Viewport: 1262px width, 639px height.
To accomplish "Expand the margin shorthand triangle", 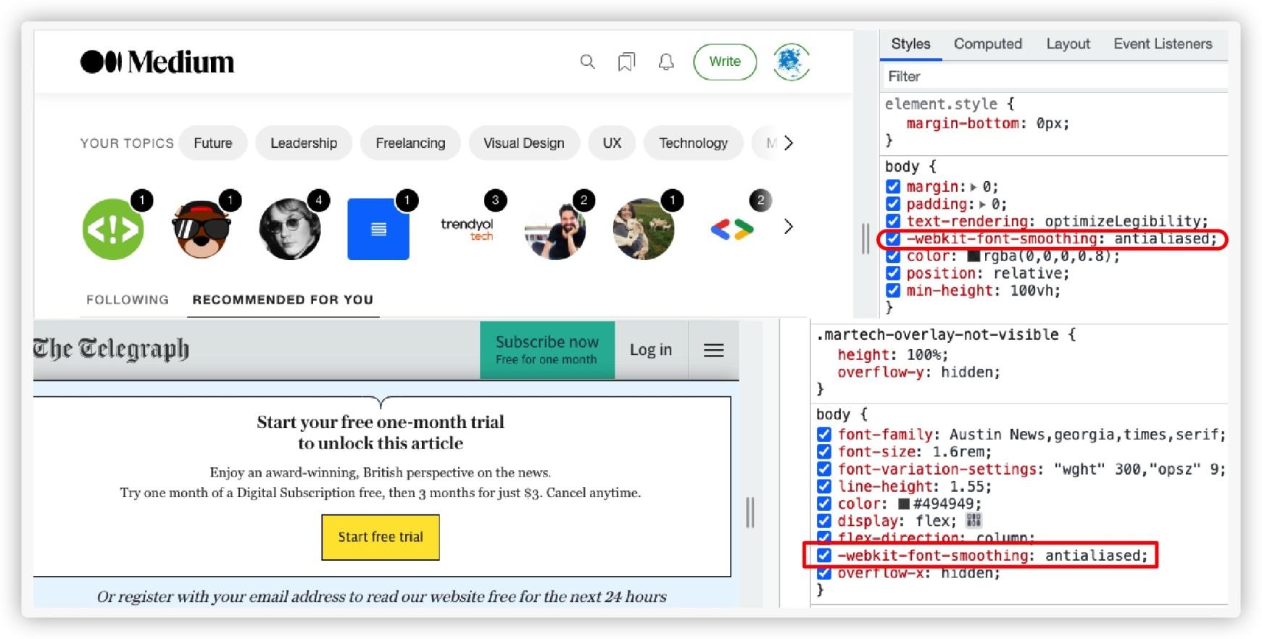I will [x=974, y=187].
